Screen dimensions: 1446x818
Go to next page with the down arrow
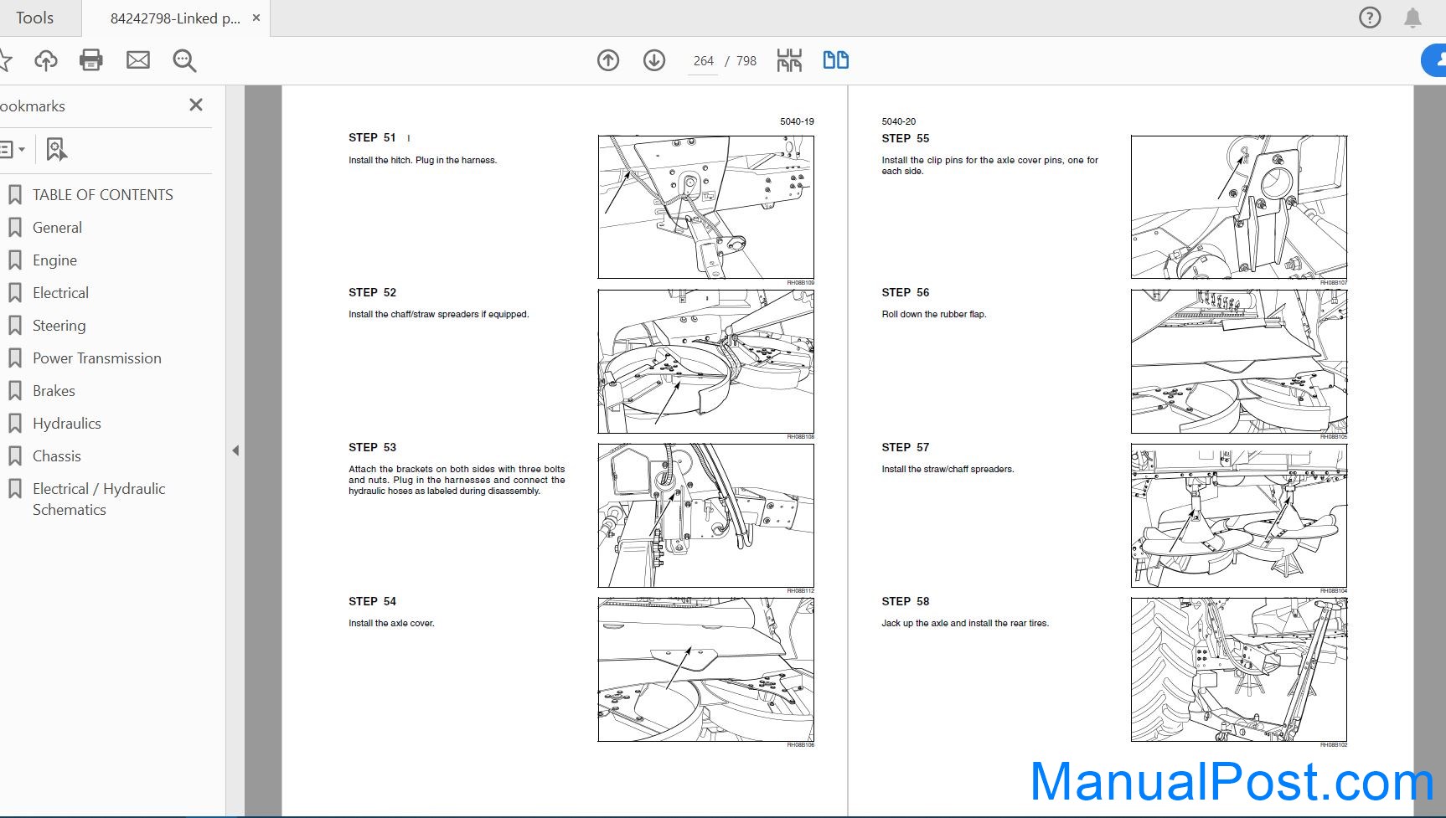click(654, 60)
